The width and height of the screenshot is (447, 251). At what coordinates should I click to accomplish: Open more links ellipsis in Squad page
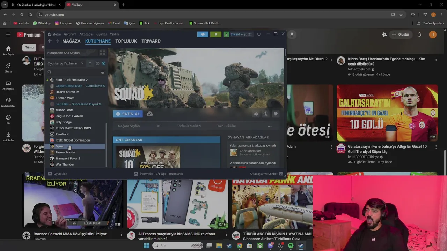[270, 126]
